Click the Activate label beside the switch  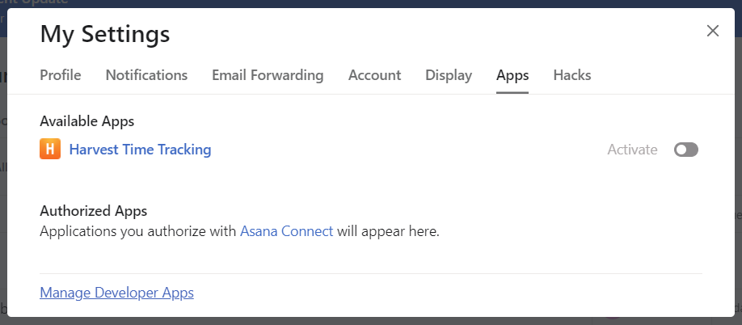[632, 150]
